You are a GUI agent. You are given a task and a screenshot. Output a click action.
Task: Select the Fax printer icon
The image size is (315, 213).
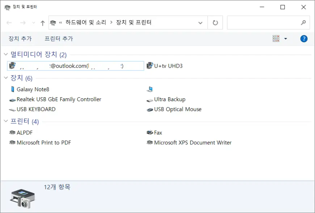150,133
